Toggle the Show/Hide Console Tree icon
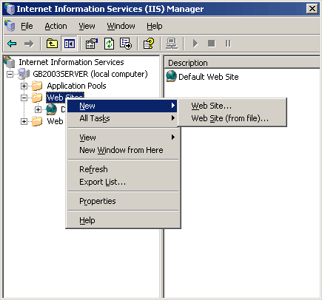 (x=69, y=44)
